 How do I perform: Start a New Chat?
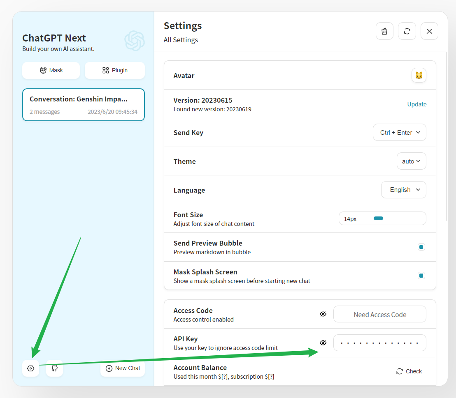pos(123,368)
